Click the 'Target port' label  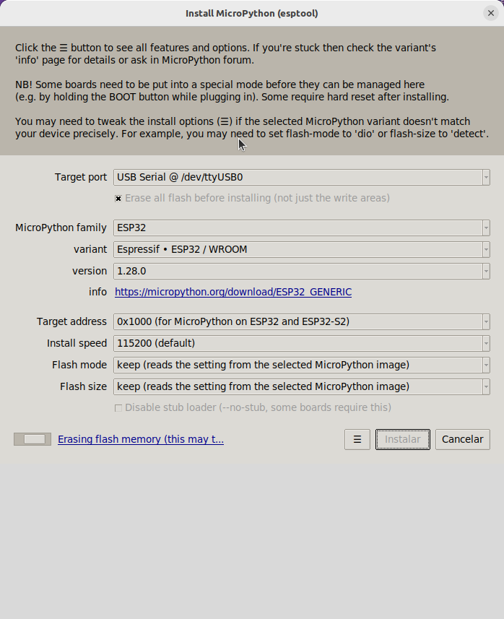coord(81,177)
